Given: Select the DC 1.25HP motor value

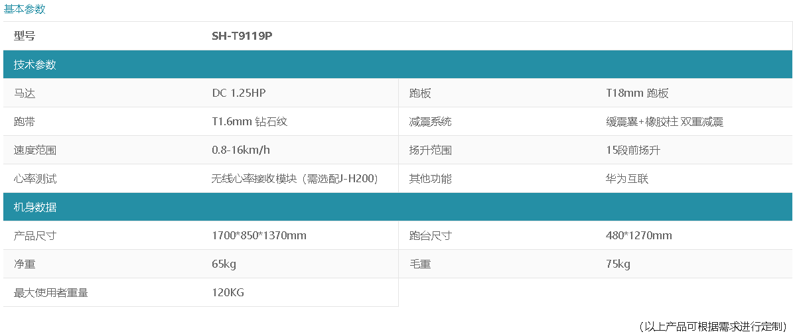Looking at the screenshot, I should click(x=239, y=93).
